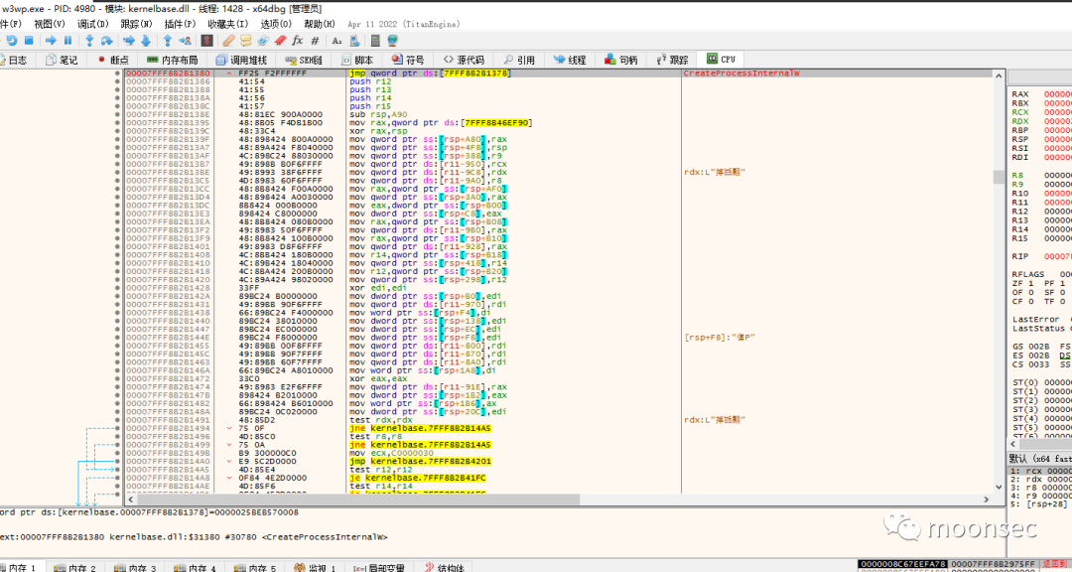Switch to the 调用堆栈 tab
Viewport: 1072px width, 572px height.
(241, 61)
